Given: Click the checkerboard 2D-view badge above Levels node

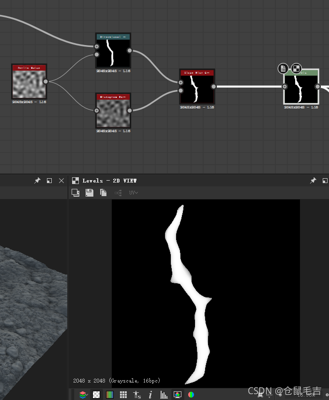Looking at the screenshot, I should [x=296, y=68].
